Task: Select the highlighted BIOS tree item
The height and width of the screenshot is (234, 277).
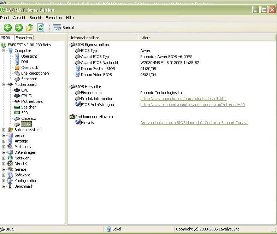Action: [x=26, y=124]
